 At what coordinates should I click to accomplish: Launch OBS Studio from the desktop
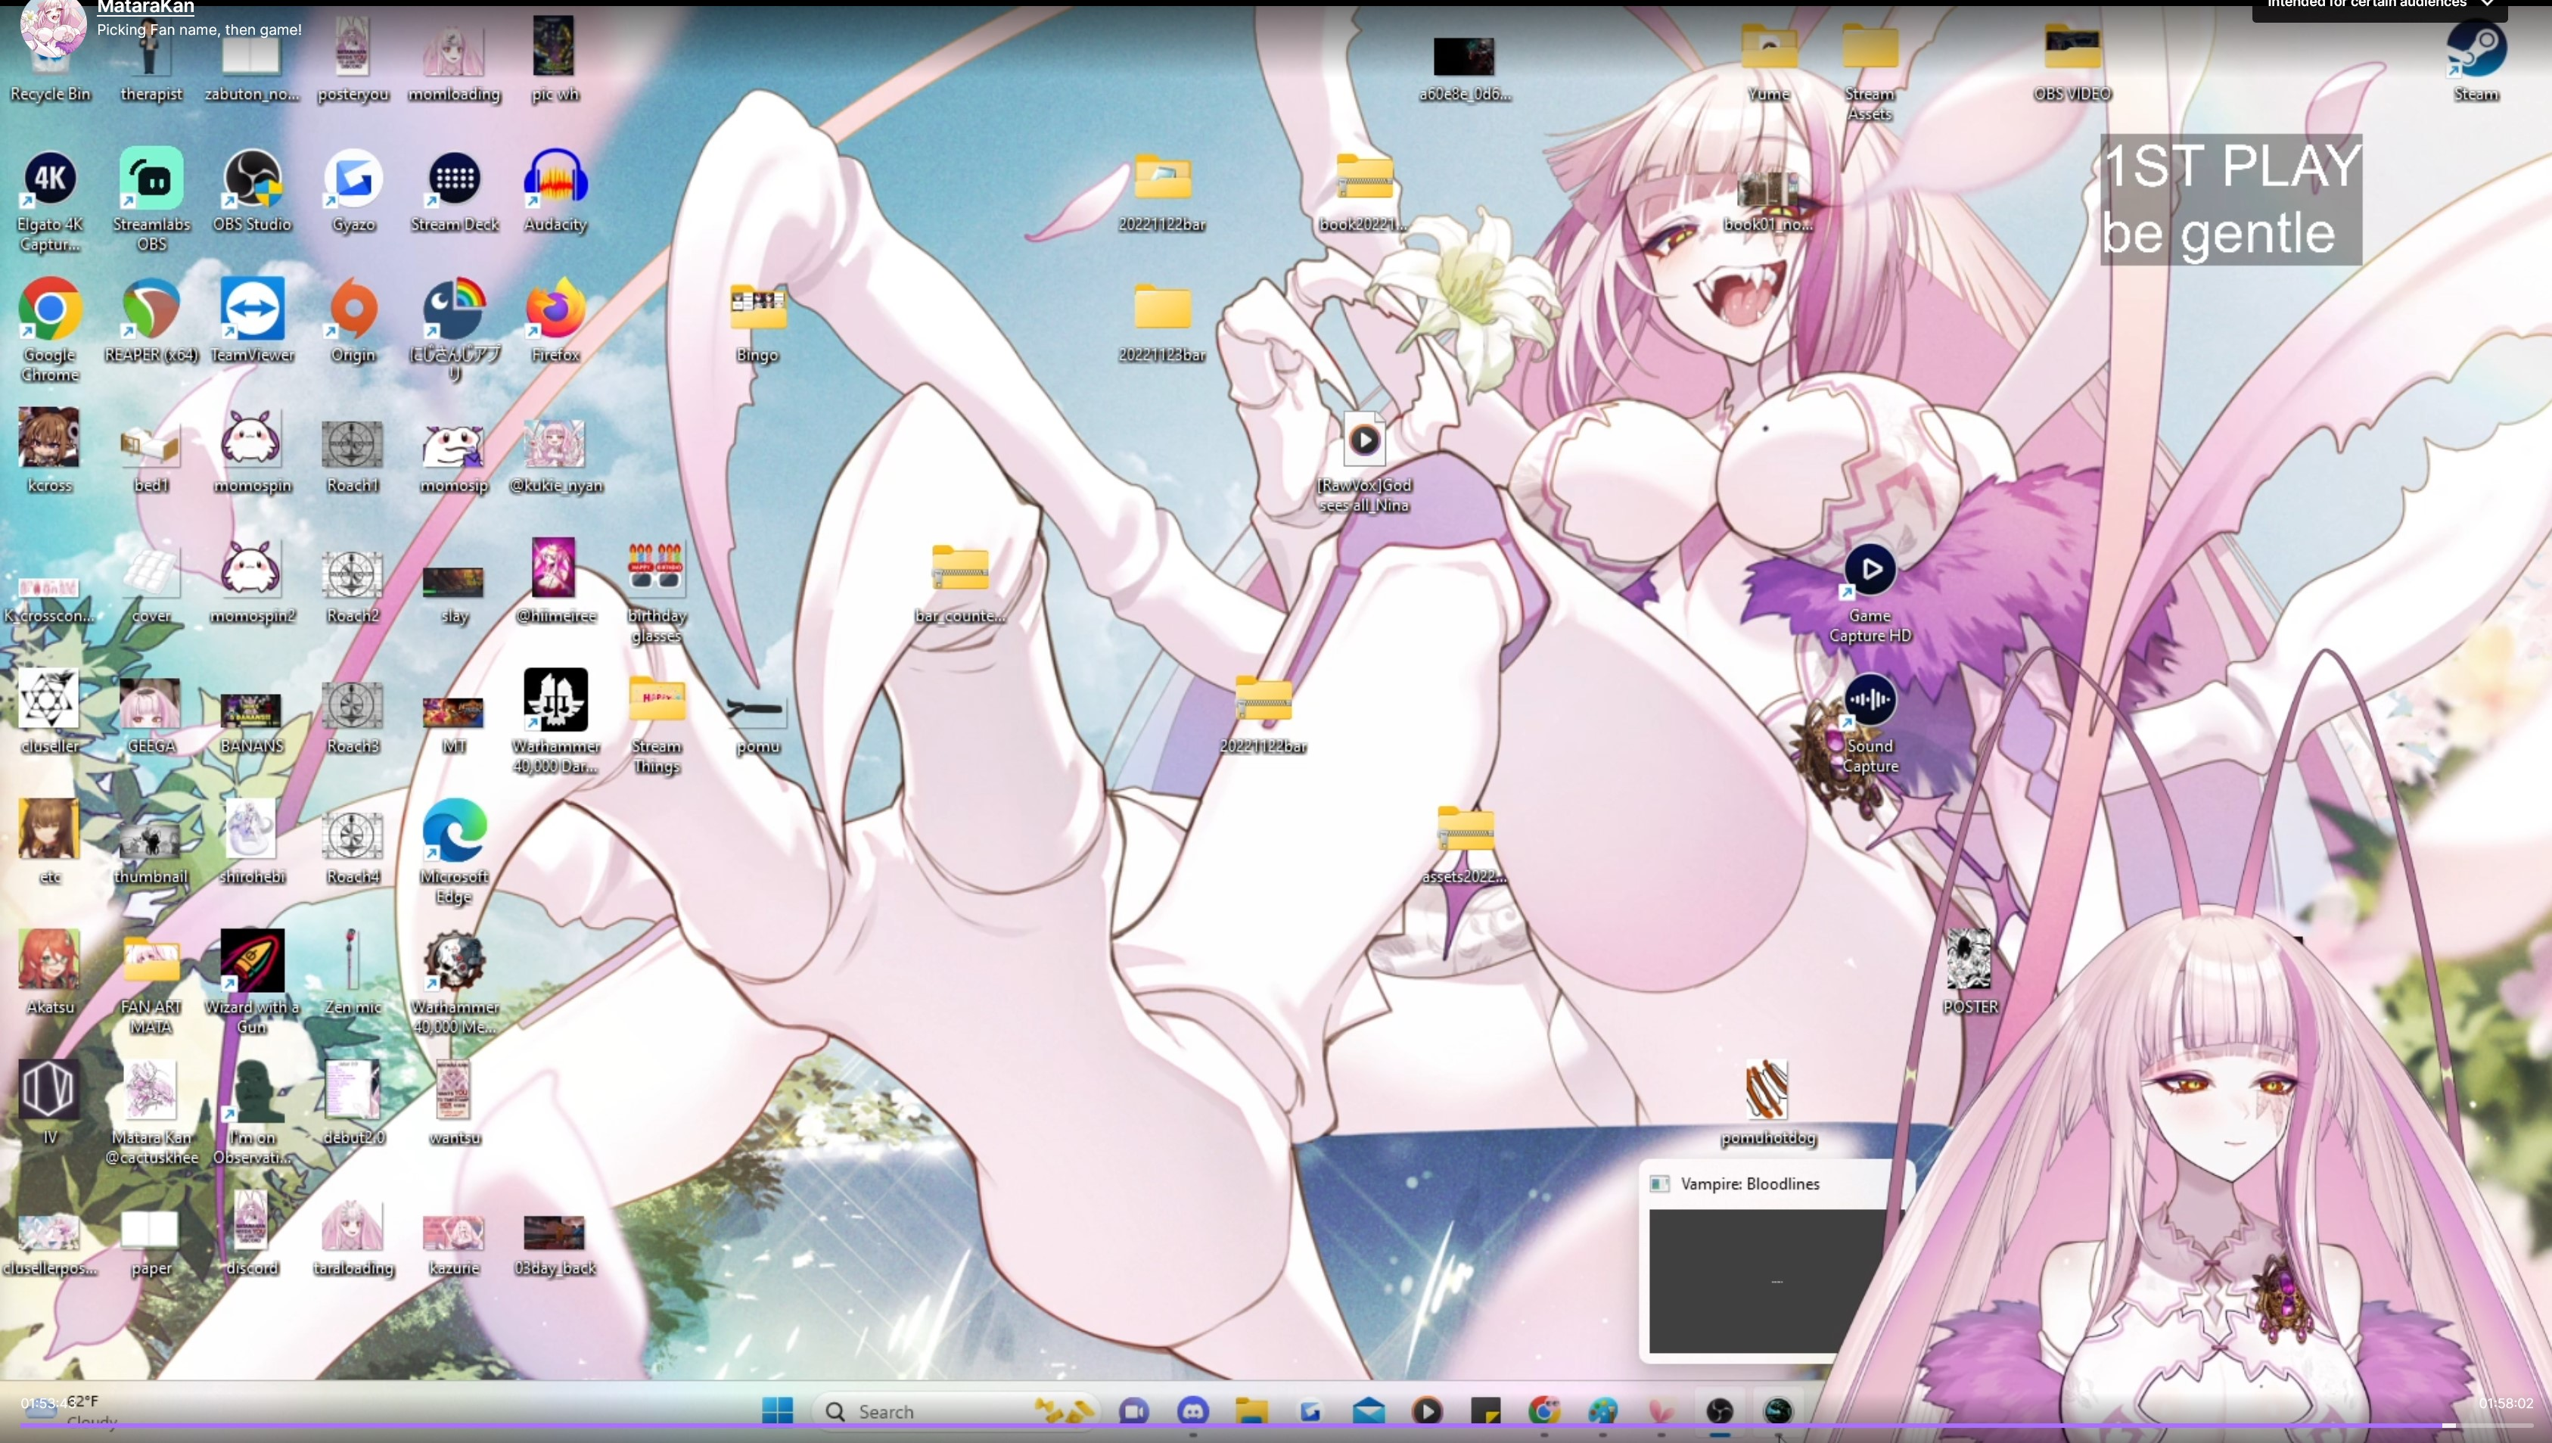pyautogui.click(x=252, y=190)
